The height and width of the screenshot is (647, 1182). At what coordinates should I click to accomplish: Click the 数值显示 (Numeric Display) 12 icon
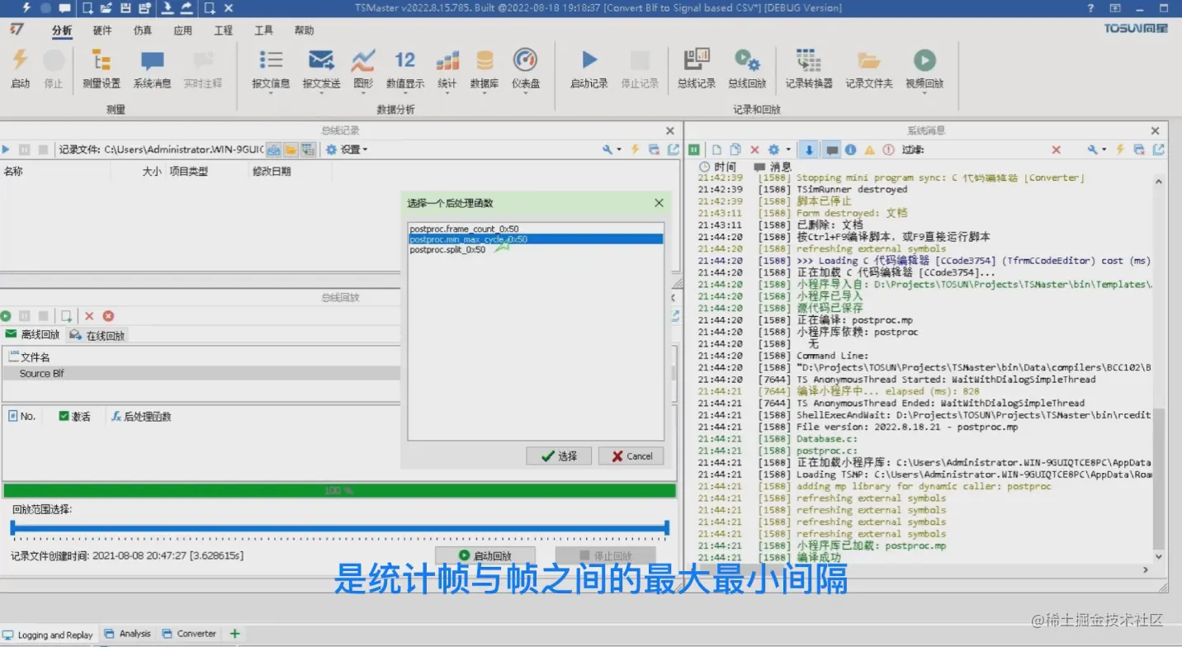pyautogui.click(x=404, y=59)
